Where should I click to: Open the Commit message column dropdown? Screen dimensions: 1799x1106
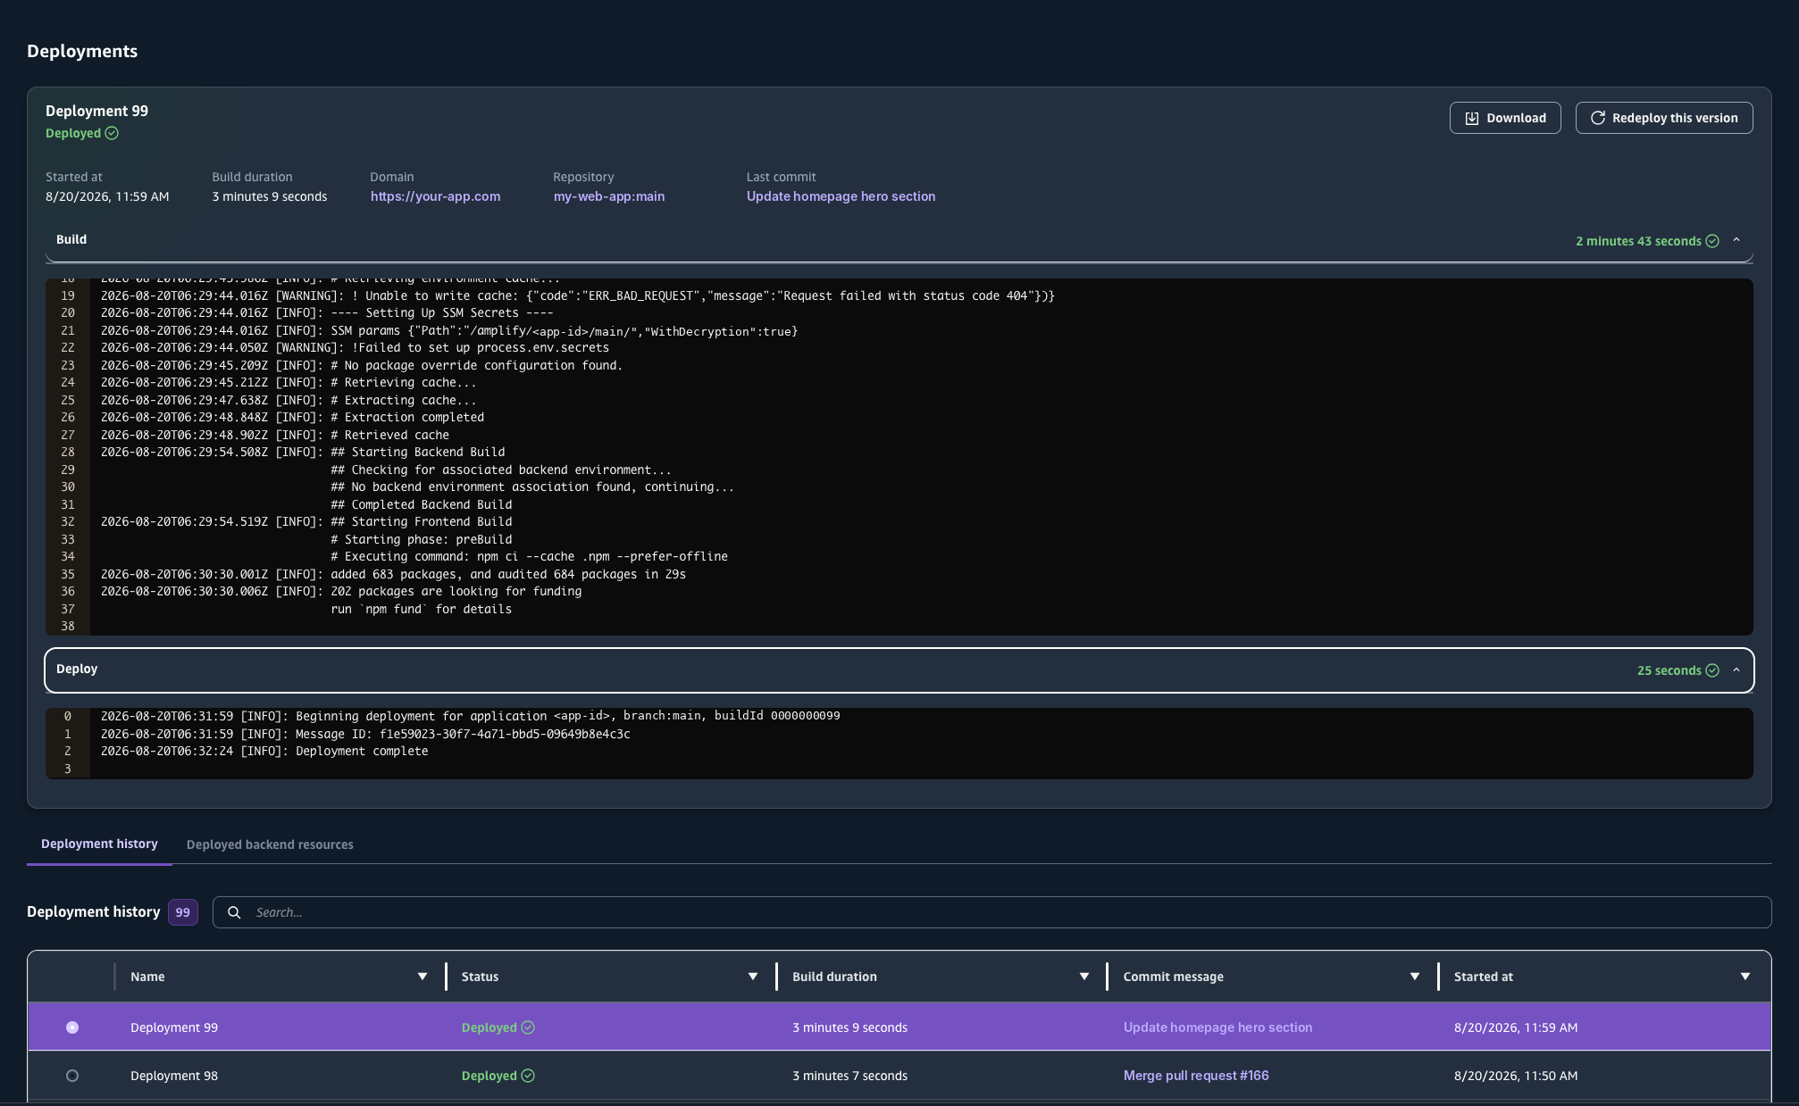(1415, 977)
